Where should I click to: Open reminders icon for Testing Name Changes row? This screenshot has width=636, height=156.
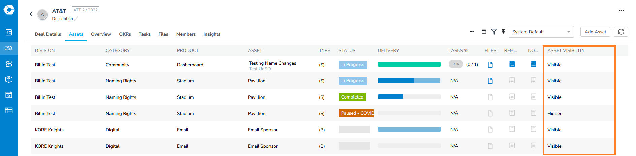click(x=512, y=64)
